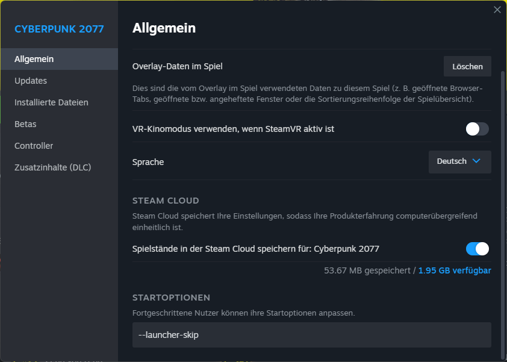Click the STEAM CLOUD section header
The image size is (507, 362).
pyautogui.click(x=166, y=201)
